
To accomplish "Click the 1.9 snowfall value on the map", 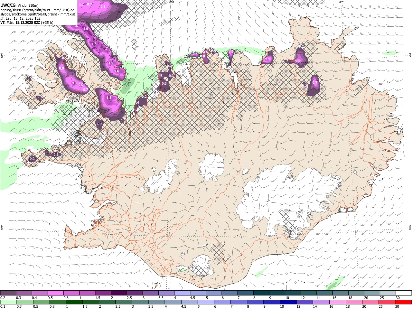I will [x=86, y=29].
